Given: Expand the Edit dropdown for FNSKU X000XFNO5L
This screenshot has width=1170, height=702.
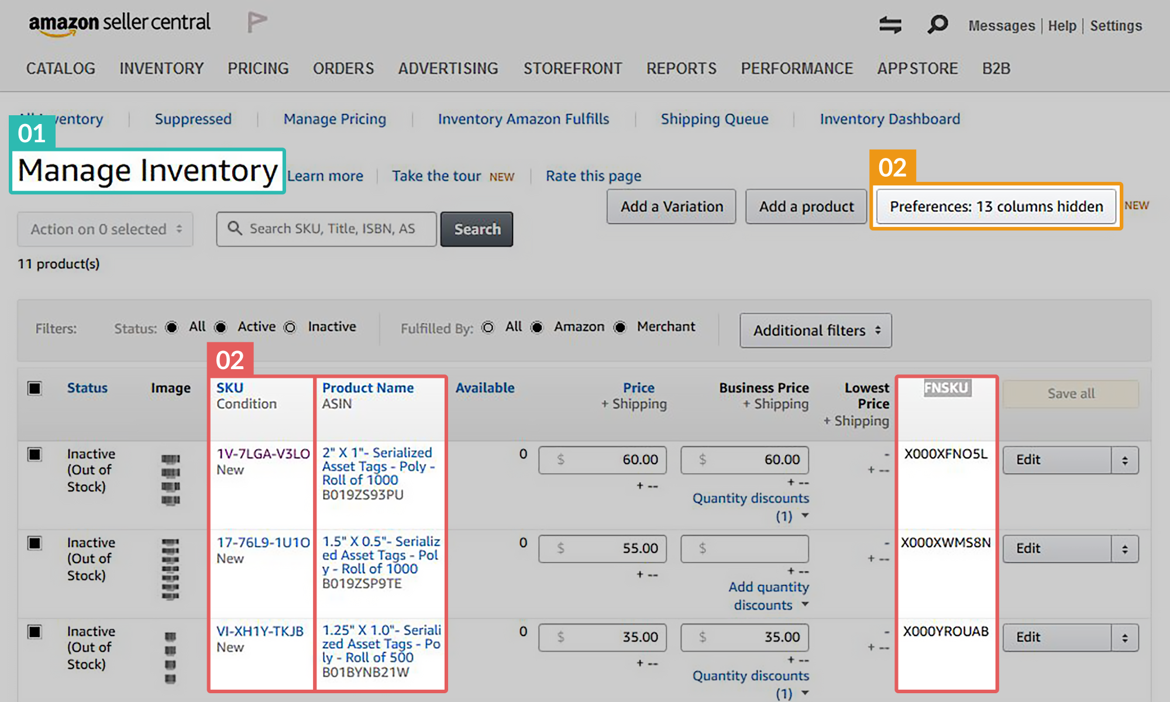Looking at the screenshot, I should coord(1124,460).
